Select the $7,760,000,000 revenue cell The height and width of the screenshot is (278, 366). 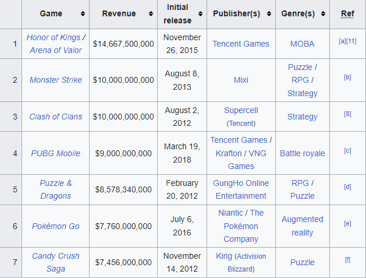tap(123, 226)
